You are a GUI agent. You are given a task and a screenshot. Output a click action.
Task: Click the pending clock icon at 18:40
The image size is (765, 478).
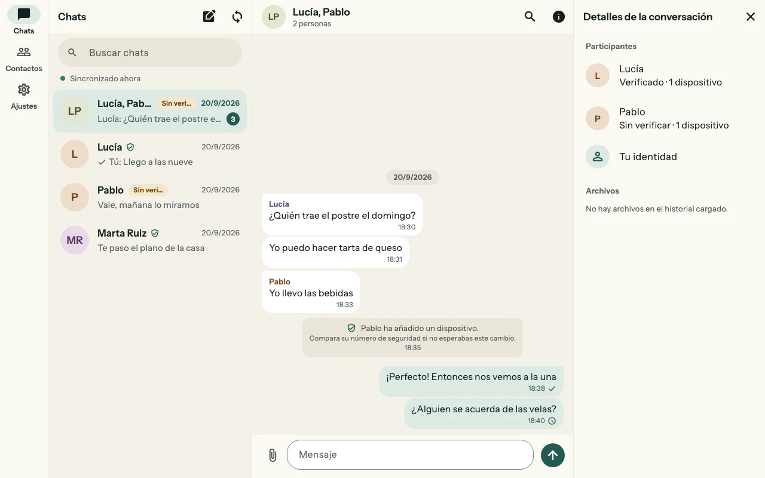552,421
